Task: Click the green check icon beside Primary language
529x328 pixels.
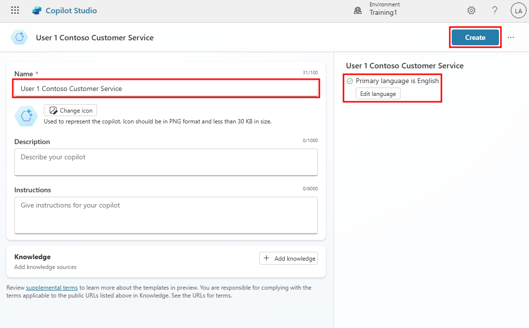Action: coord(350,81)
